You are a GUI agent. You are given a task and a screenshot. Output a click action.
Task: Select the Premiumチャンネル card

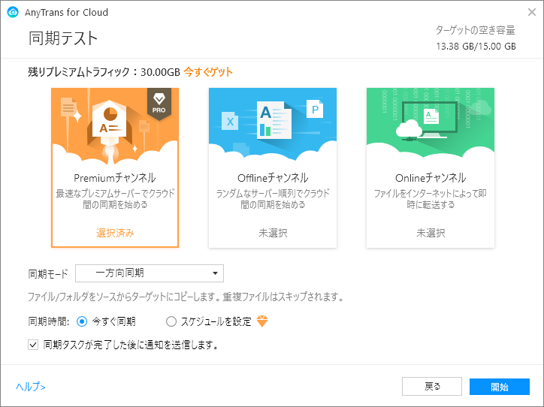[115, 167]
